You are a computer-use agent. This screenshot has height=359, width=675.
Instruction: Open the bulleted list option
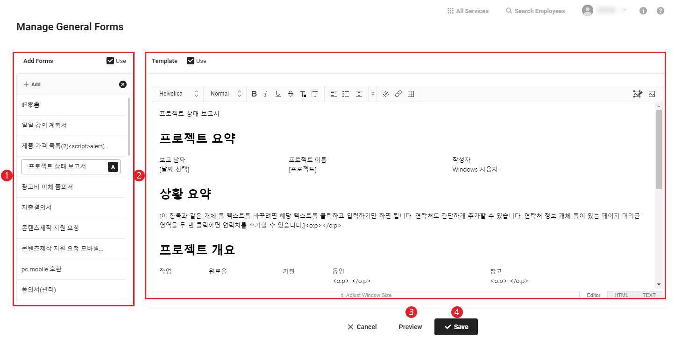pyautogui.click(x=346, y=94)
